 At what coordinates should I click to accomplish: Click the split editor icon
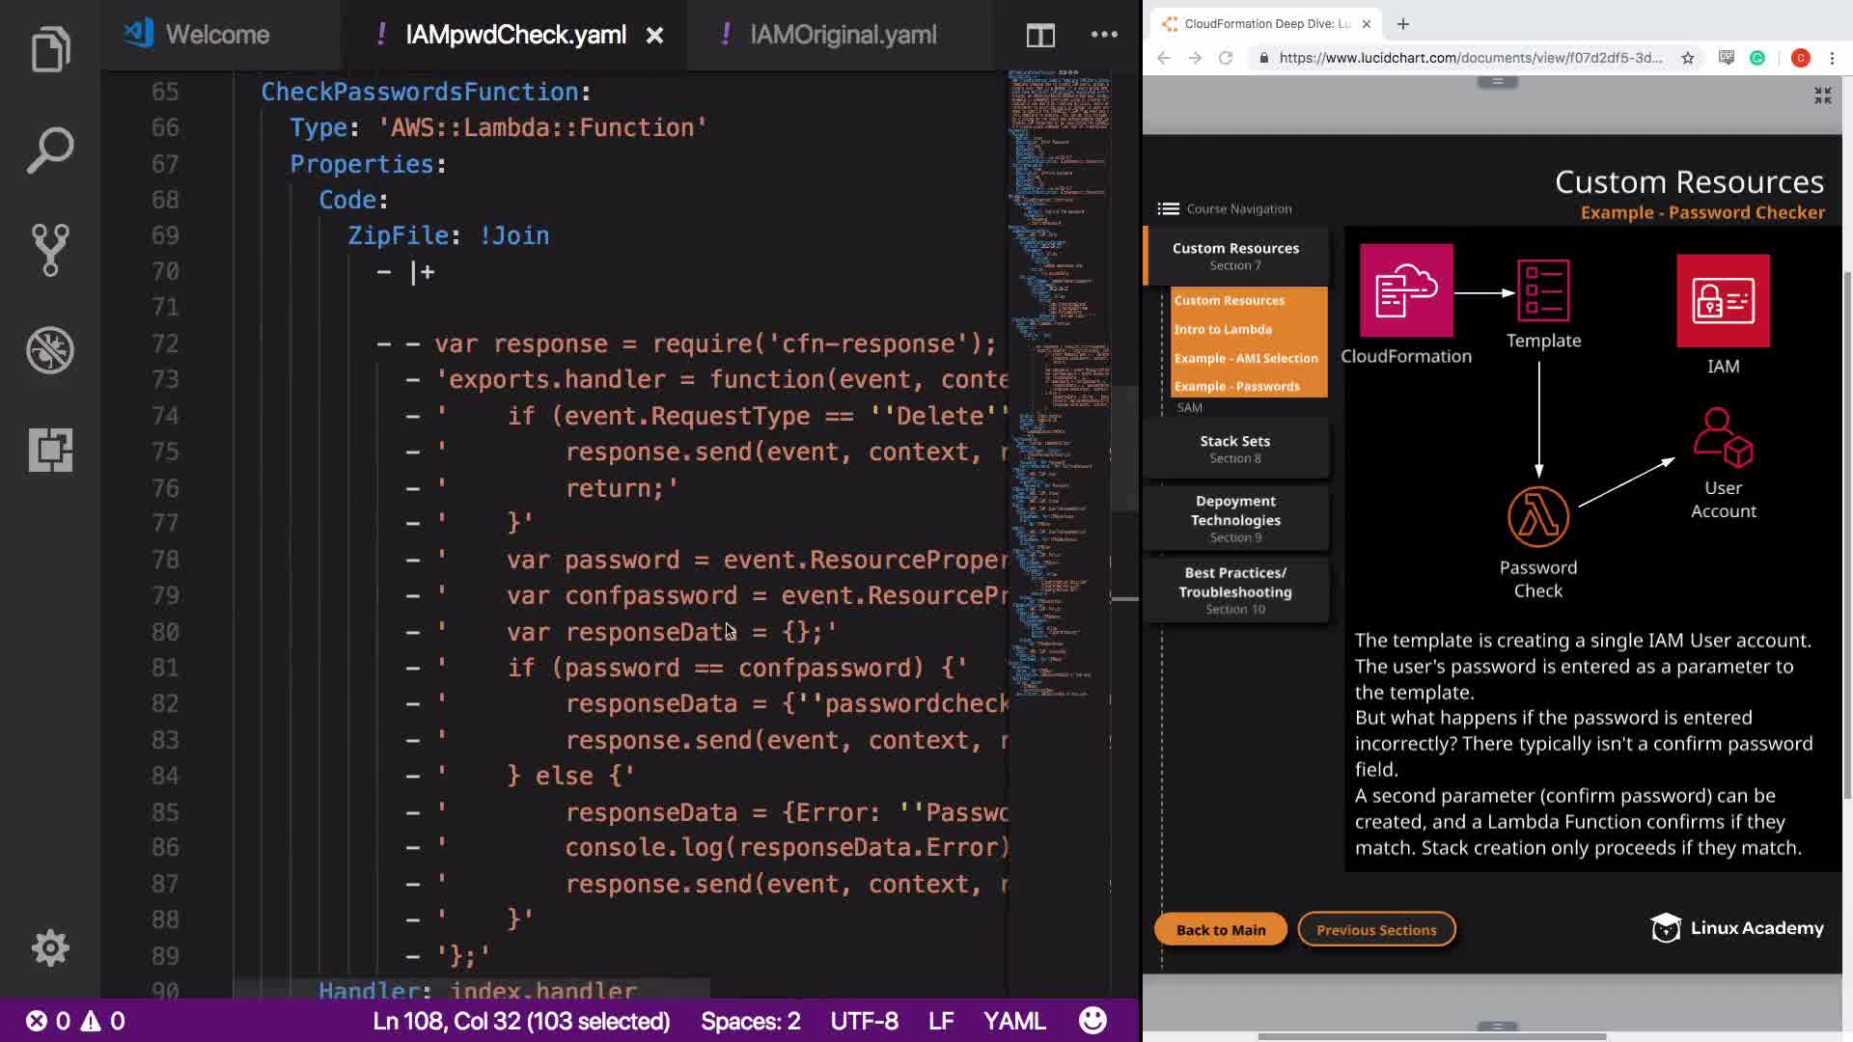(1039, 36)
